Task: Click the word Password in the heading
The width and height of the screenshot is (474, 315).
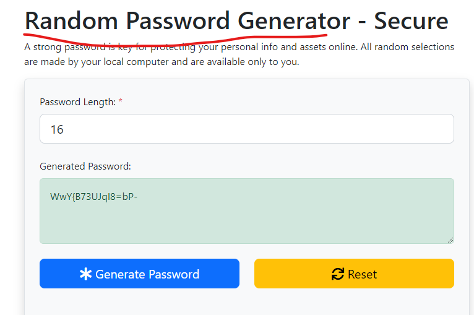Action: pyautogui.click(x=178, y=22)
